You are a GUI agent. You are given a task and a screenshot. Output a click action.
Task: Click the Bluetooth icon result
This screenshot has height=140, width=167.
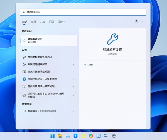24,79
